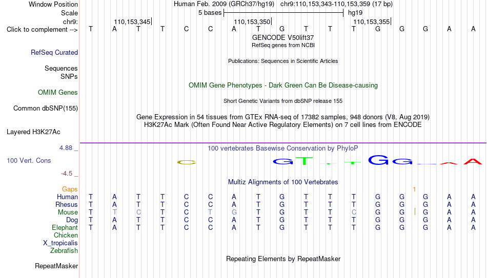Click 'Multiz Alignments of 100 Vertebrates' title
The height and width of the screenshot is (278, 487).
coord(283,182)
